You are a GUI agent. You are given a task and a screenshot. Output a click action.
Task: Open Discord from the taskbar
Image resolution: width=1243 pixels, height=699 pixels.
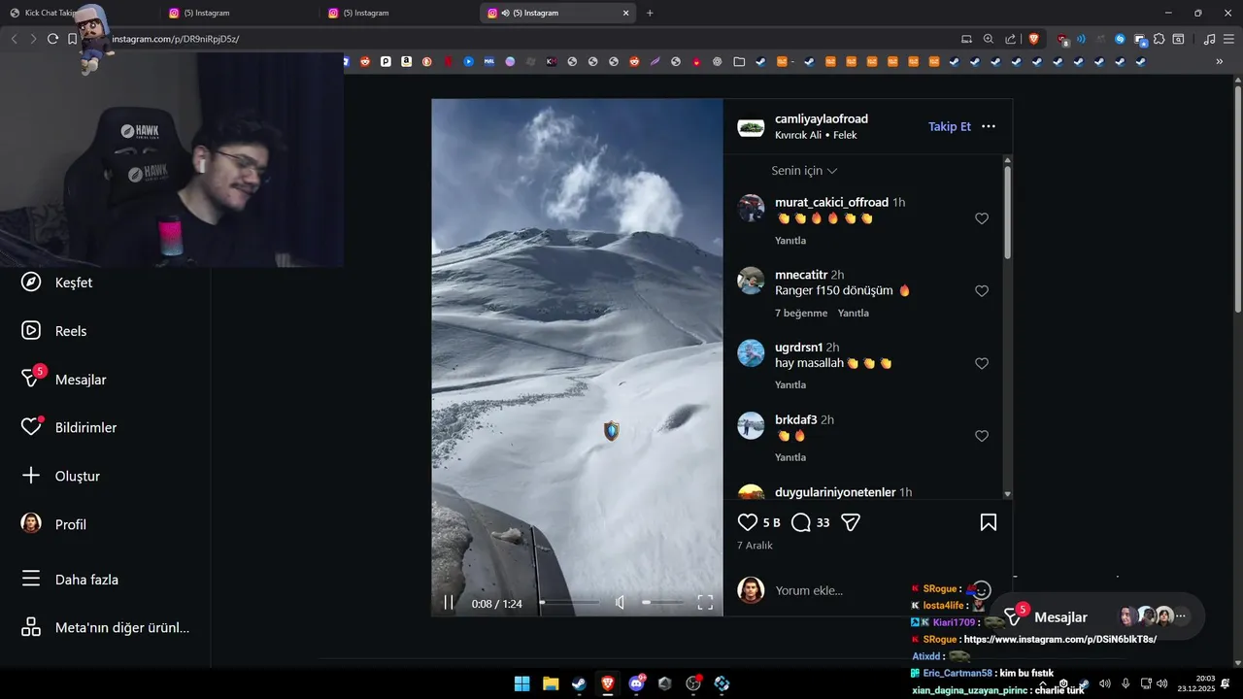click(x=636, y=683)
